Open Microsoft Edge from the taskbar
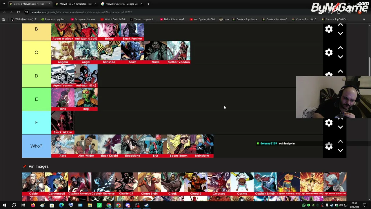This screenshot has height=209, width=371. pos(61,205)
